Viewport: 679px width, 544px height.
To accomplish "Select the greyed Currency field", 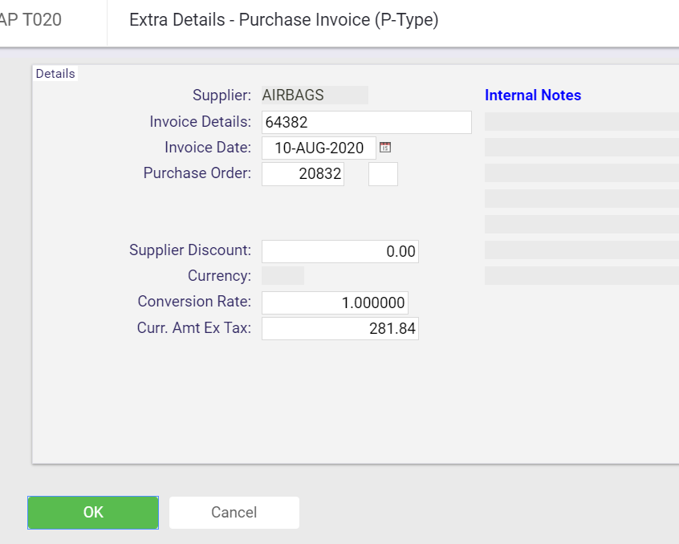I will pyautogui.click(x=283, y=276).
